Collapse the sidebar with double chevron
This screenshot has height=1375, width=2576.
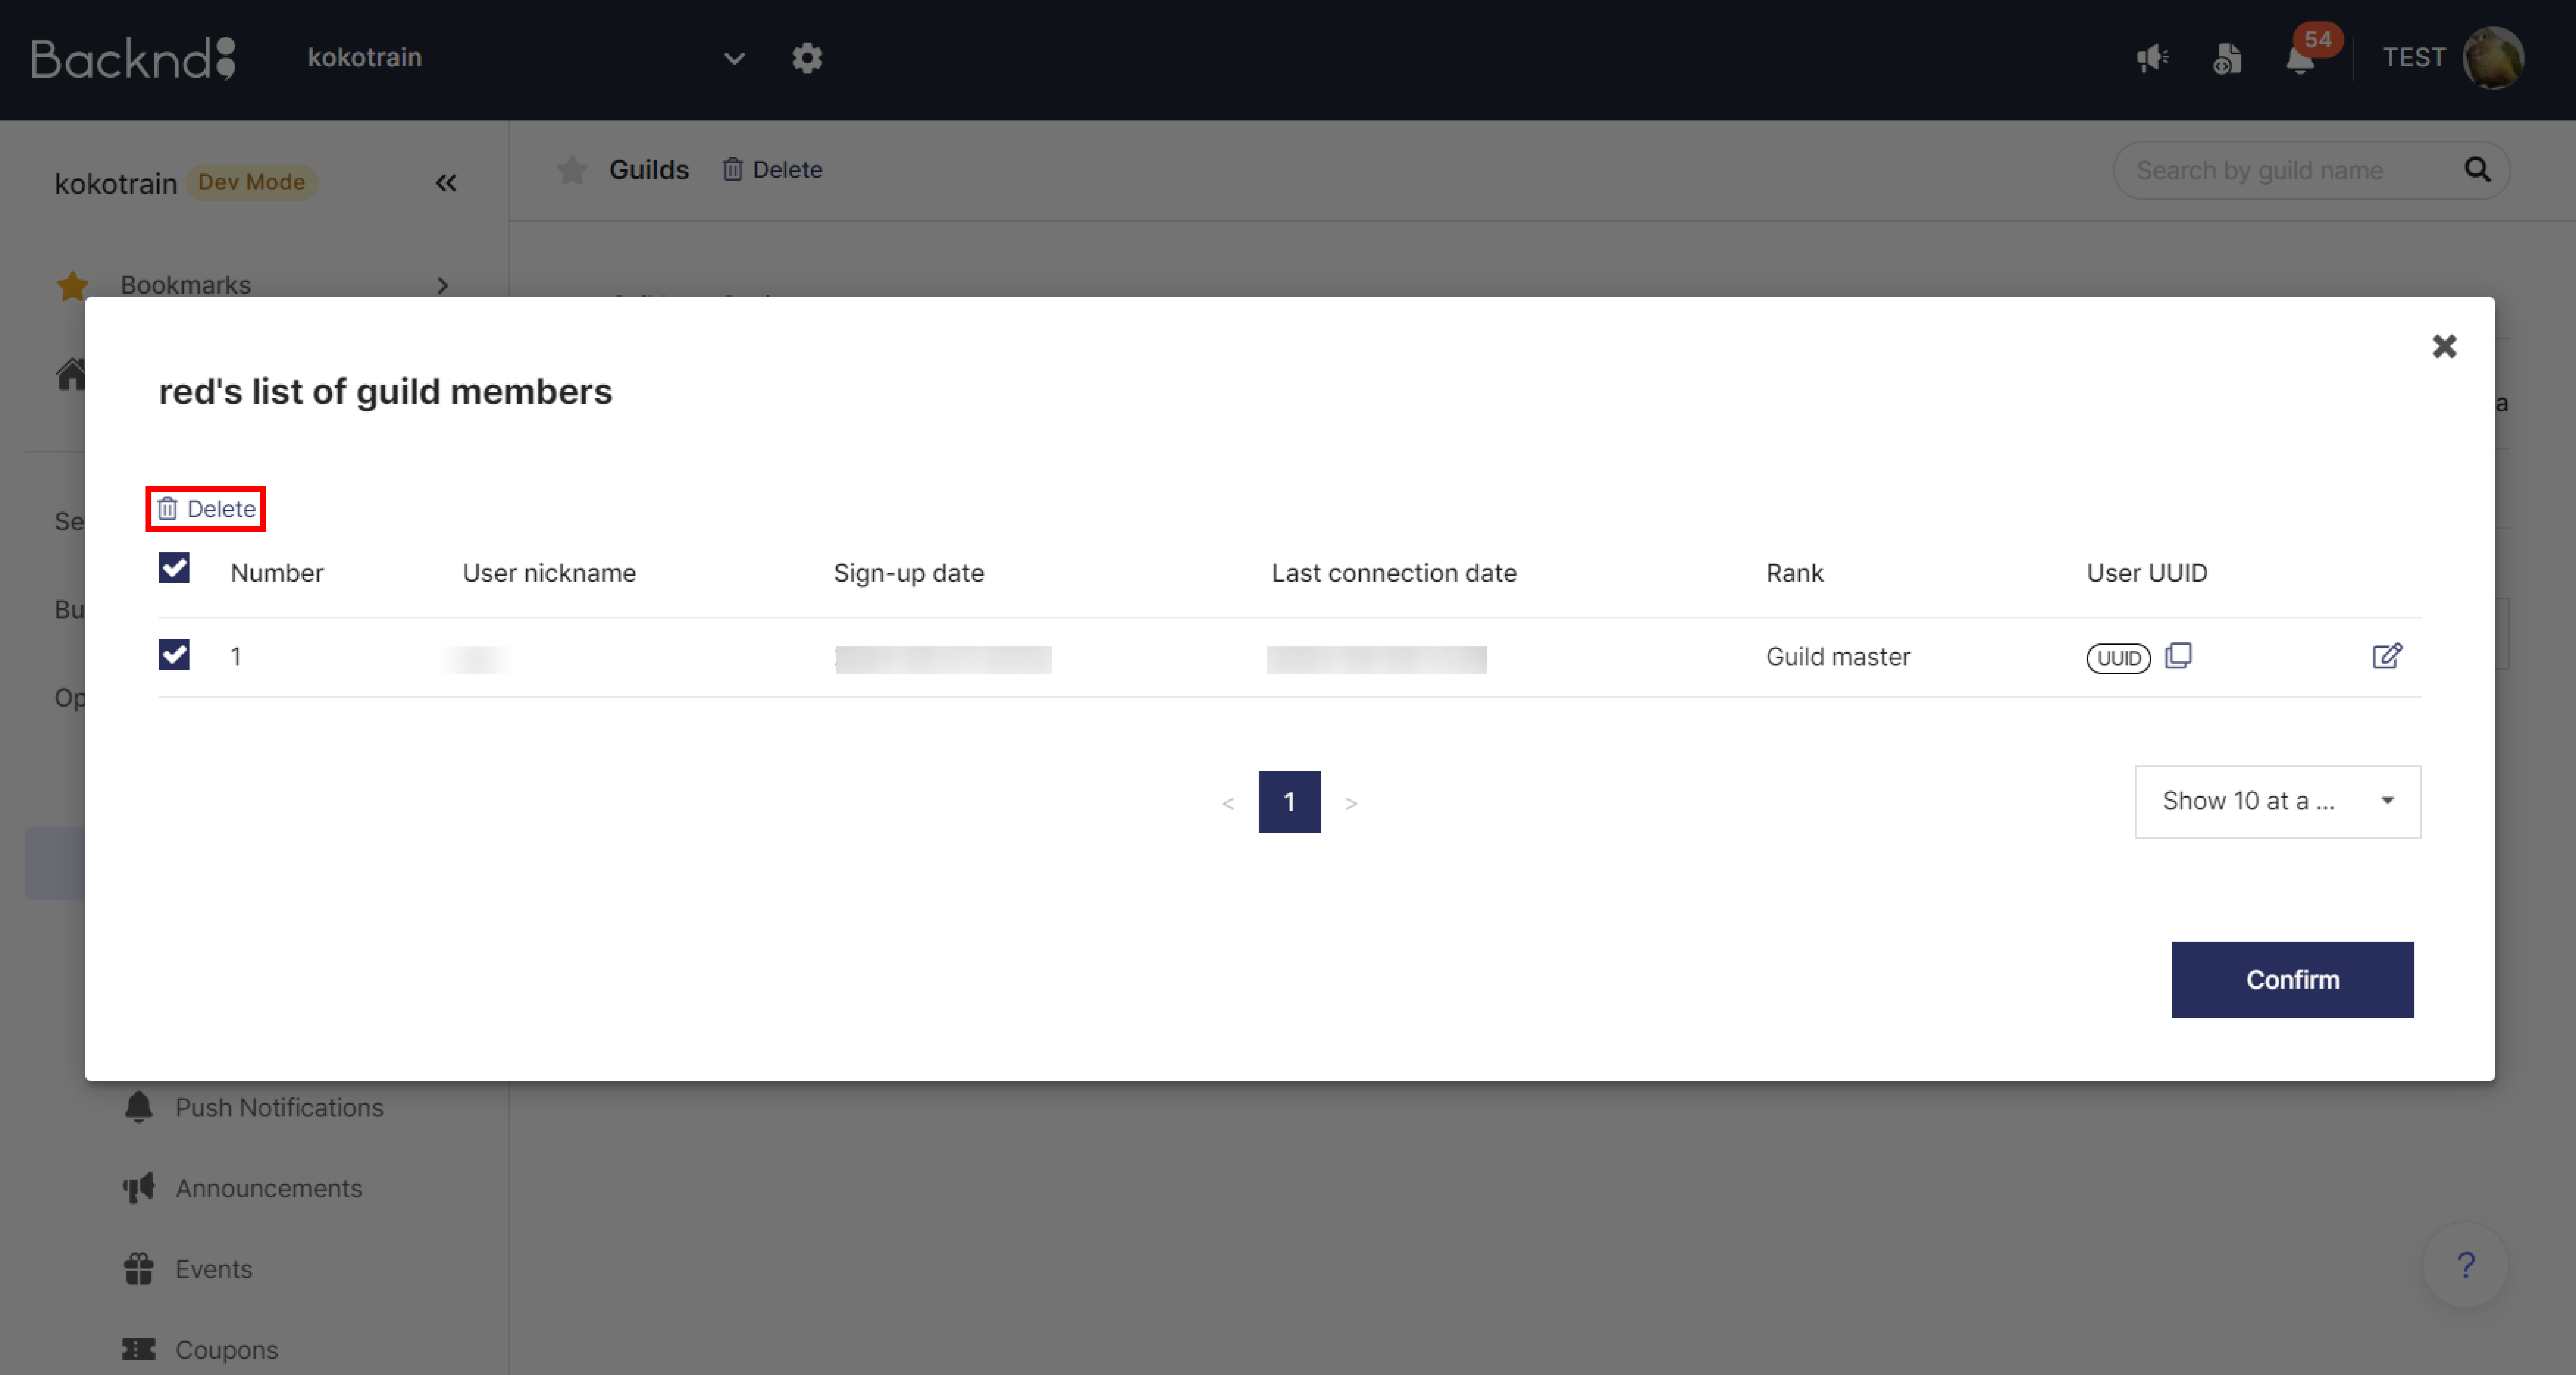point(446,183)
